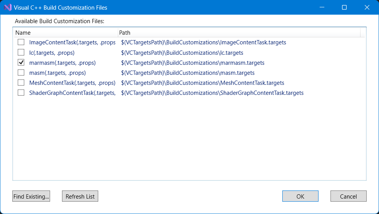Click the marmasm.targets path cell
Screen dimensions: 379x214
[x=193, y=63]
